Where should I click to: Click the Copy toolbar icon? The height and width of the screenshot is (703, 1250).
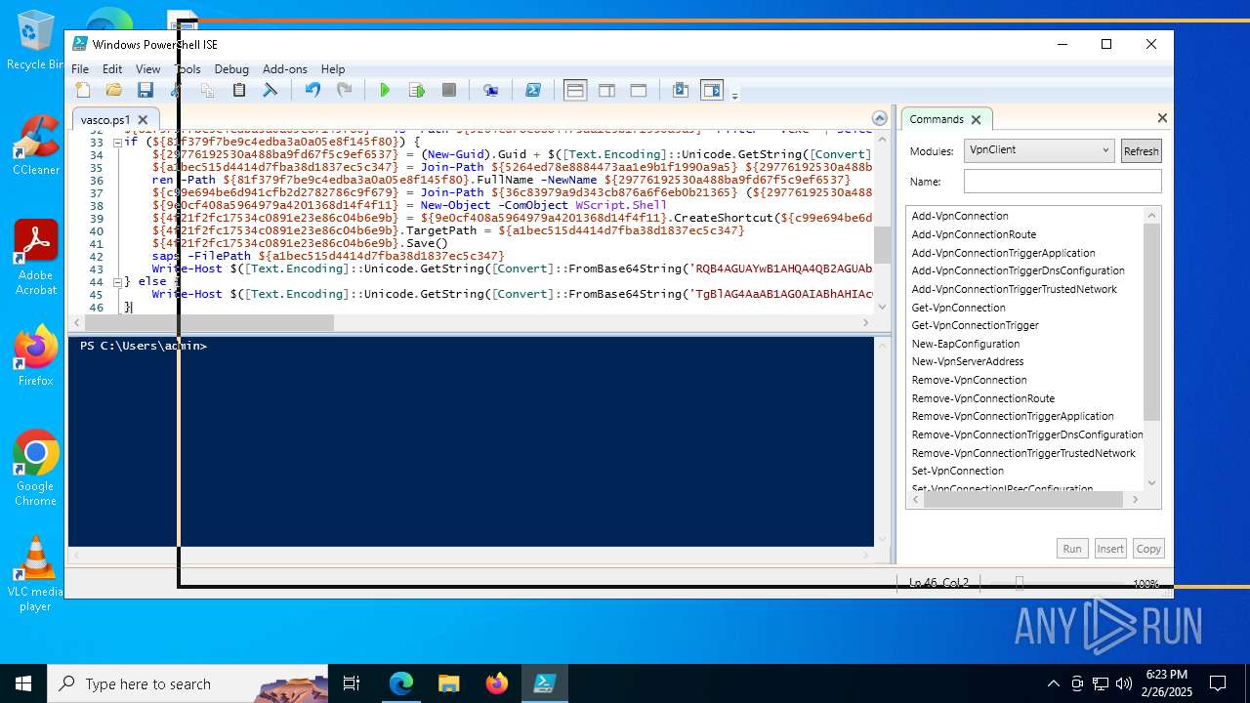click(207, 90)
